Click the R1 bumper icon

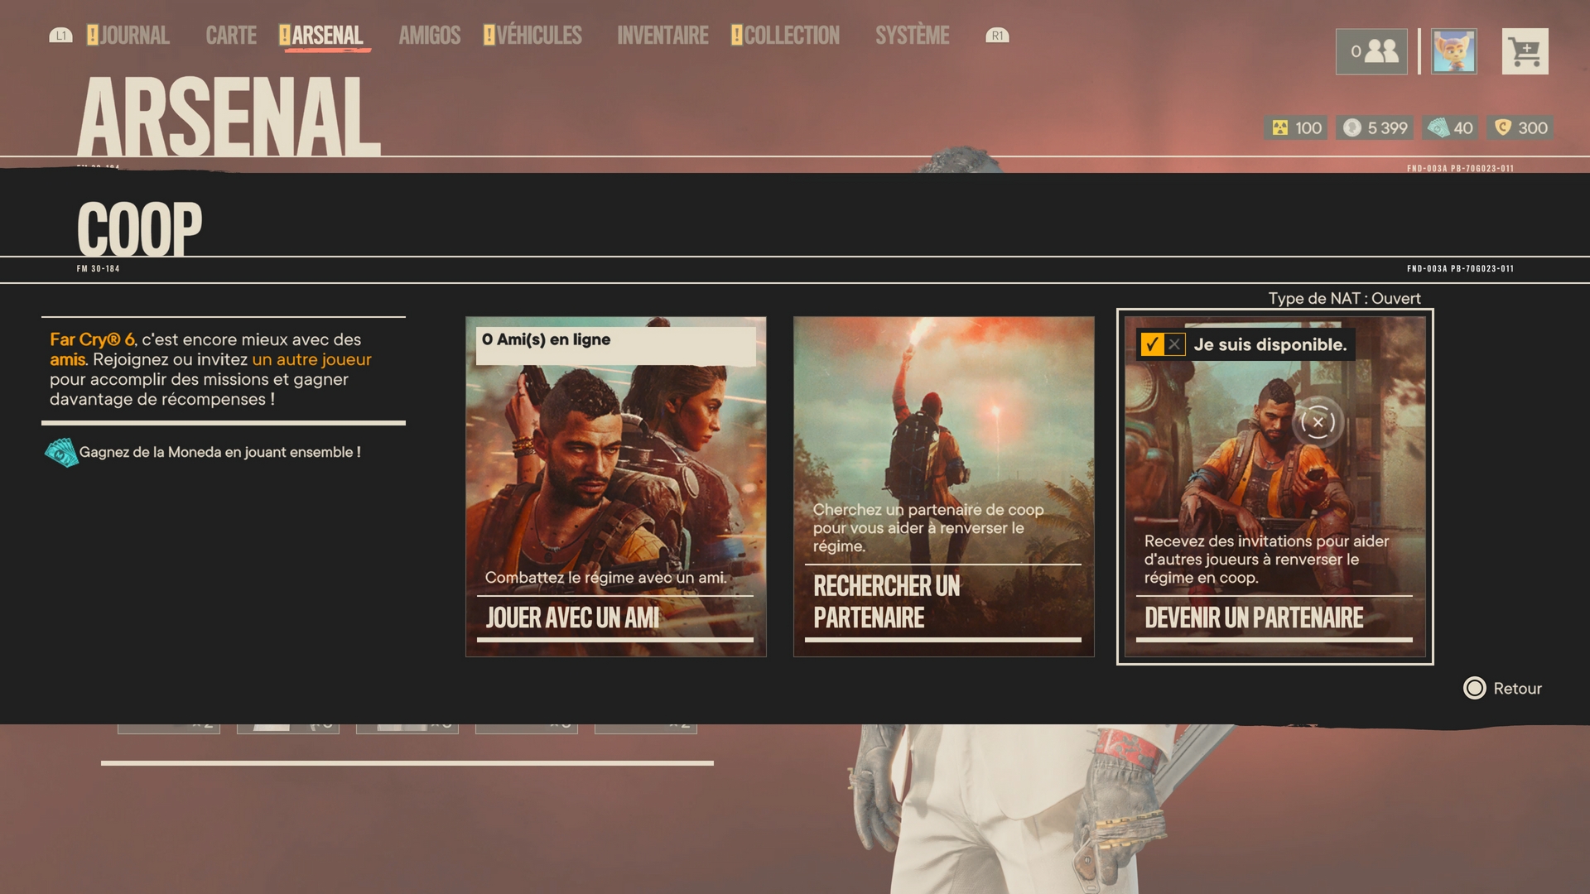[x=997, y=36]
